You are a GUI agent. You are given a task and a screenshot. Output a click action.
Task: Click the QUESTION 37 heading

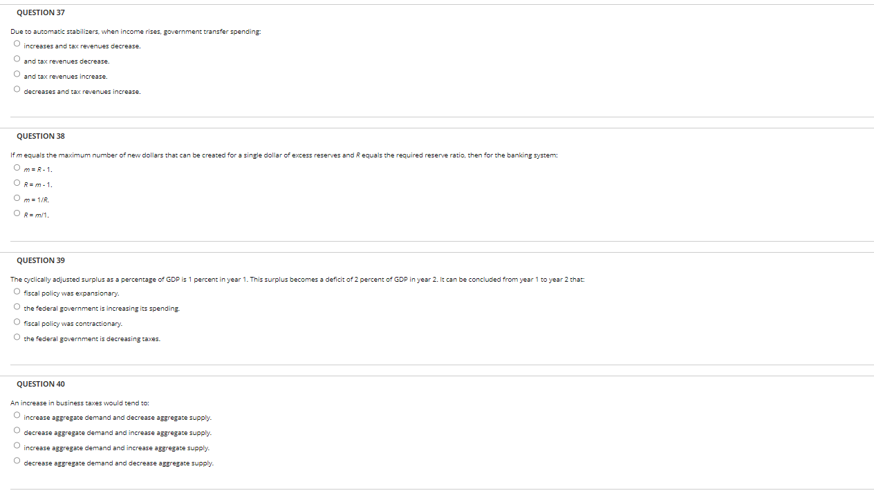[41, 12]
